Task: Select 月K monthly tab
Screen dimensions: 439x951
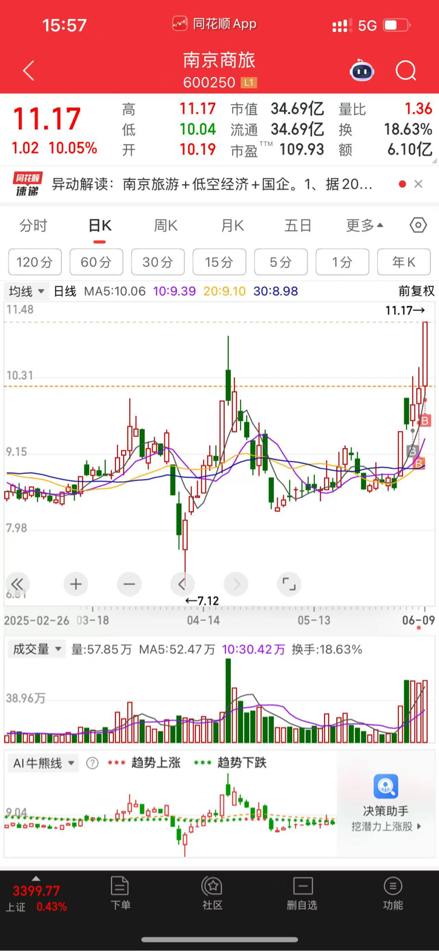Action: point(233,225)
